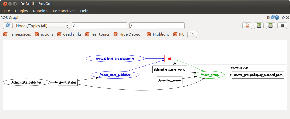Open the blue help question mark icon
Viewport: 290px width, 119px height.
pos(277,18)
